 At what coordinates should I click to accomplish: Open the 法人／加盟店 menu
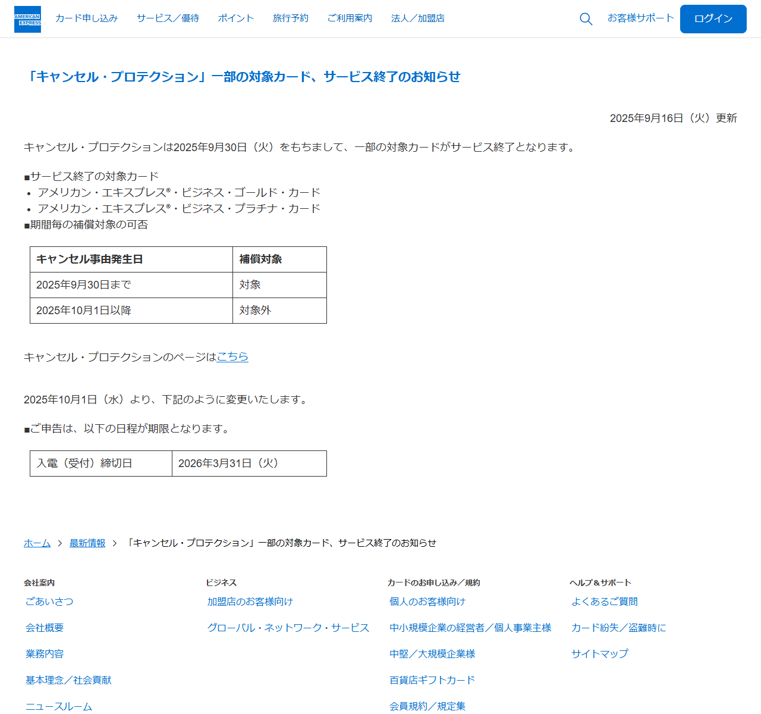point(418,18)
